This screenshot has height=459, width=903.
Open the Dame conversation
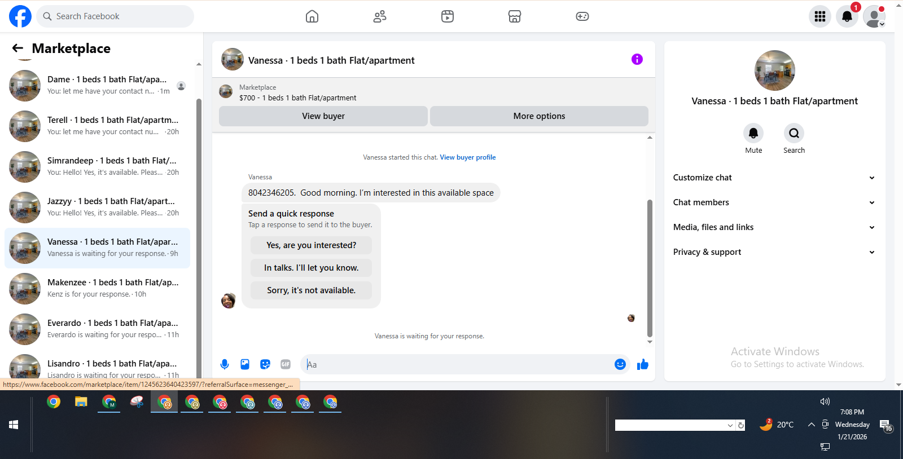[x=97, y=86]
